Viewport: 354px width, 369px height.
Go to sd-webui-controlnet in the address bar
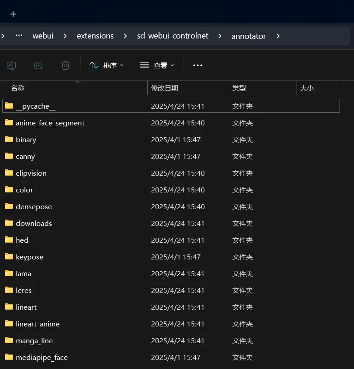(x=173, y=36)
